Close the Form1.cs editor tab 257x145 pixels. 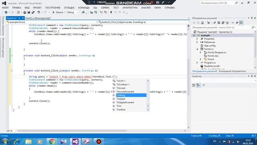click(23, 18)
